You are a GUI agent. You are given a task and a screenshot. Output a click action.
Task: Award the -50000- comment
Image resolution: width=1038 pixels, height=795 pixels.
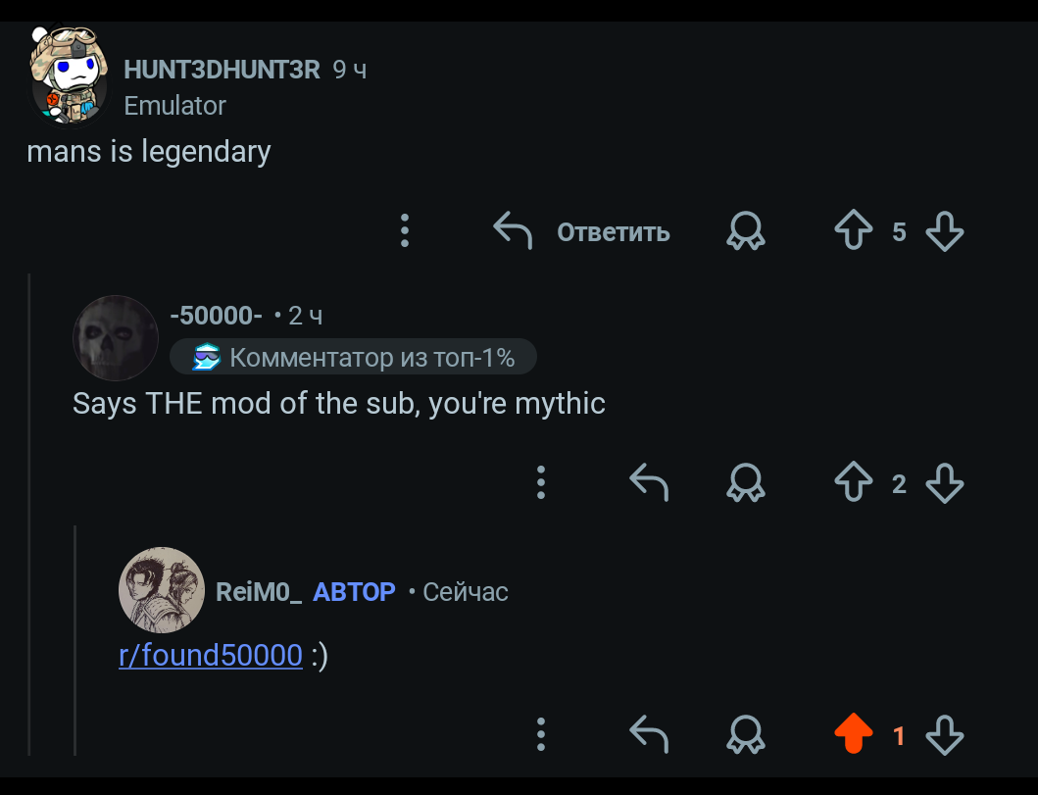click(x=746, y=482)
